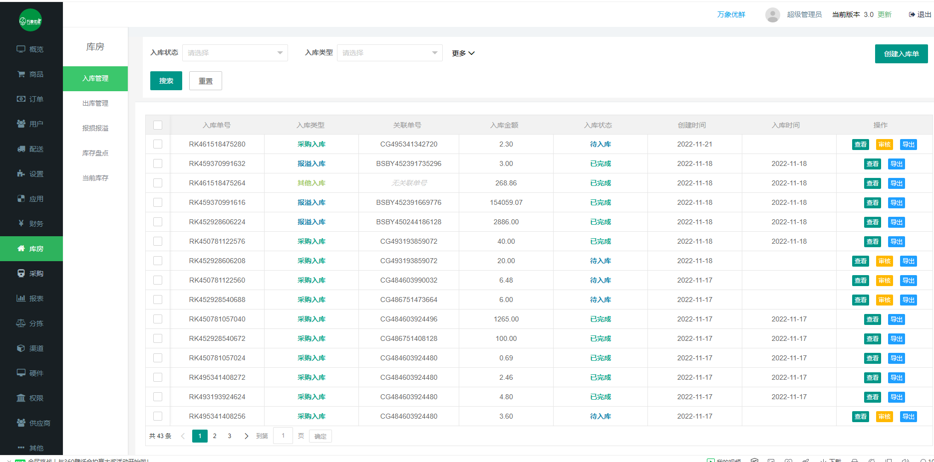
Task: Click the 权限 bank building icon
Action: click(x=21, y=398)
